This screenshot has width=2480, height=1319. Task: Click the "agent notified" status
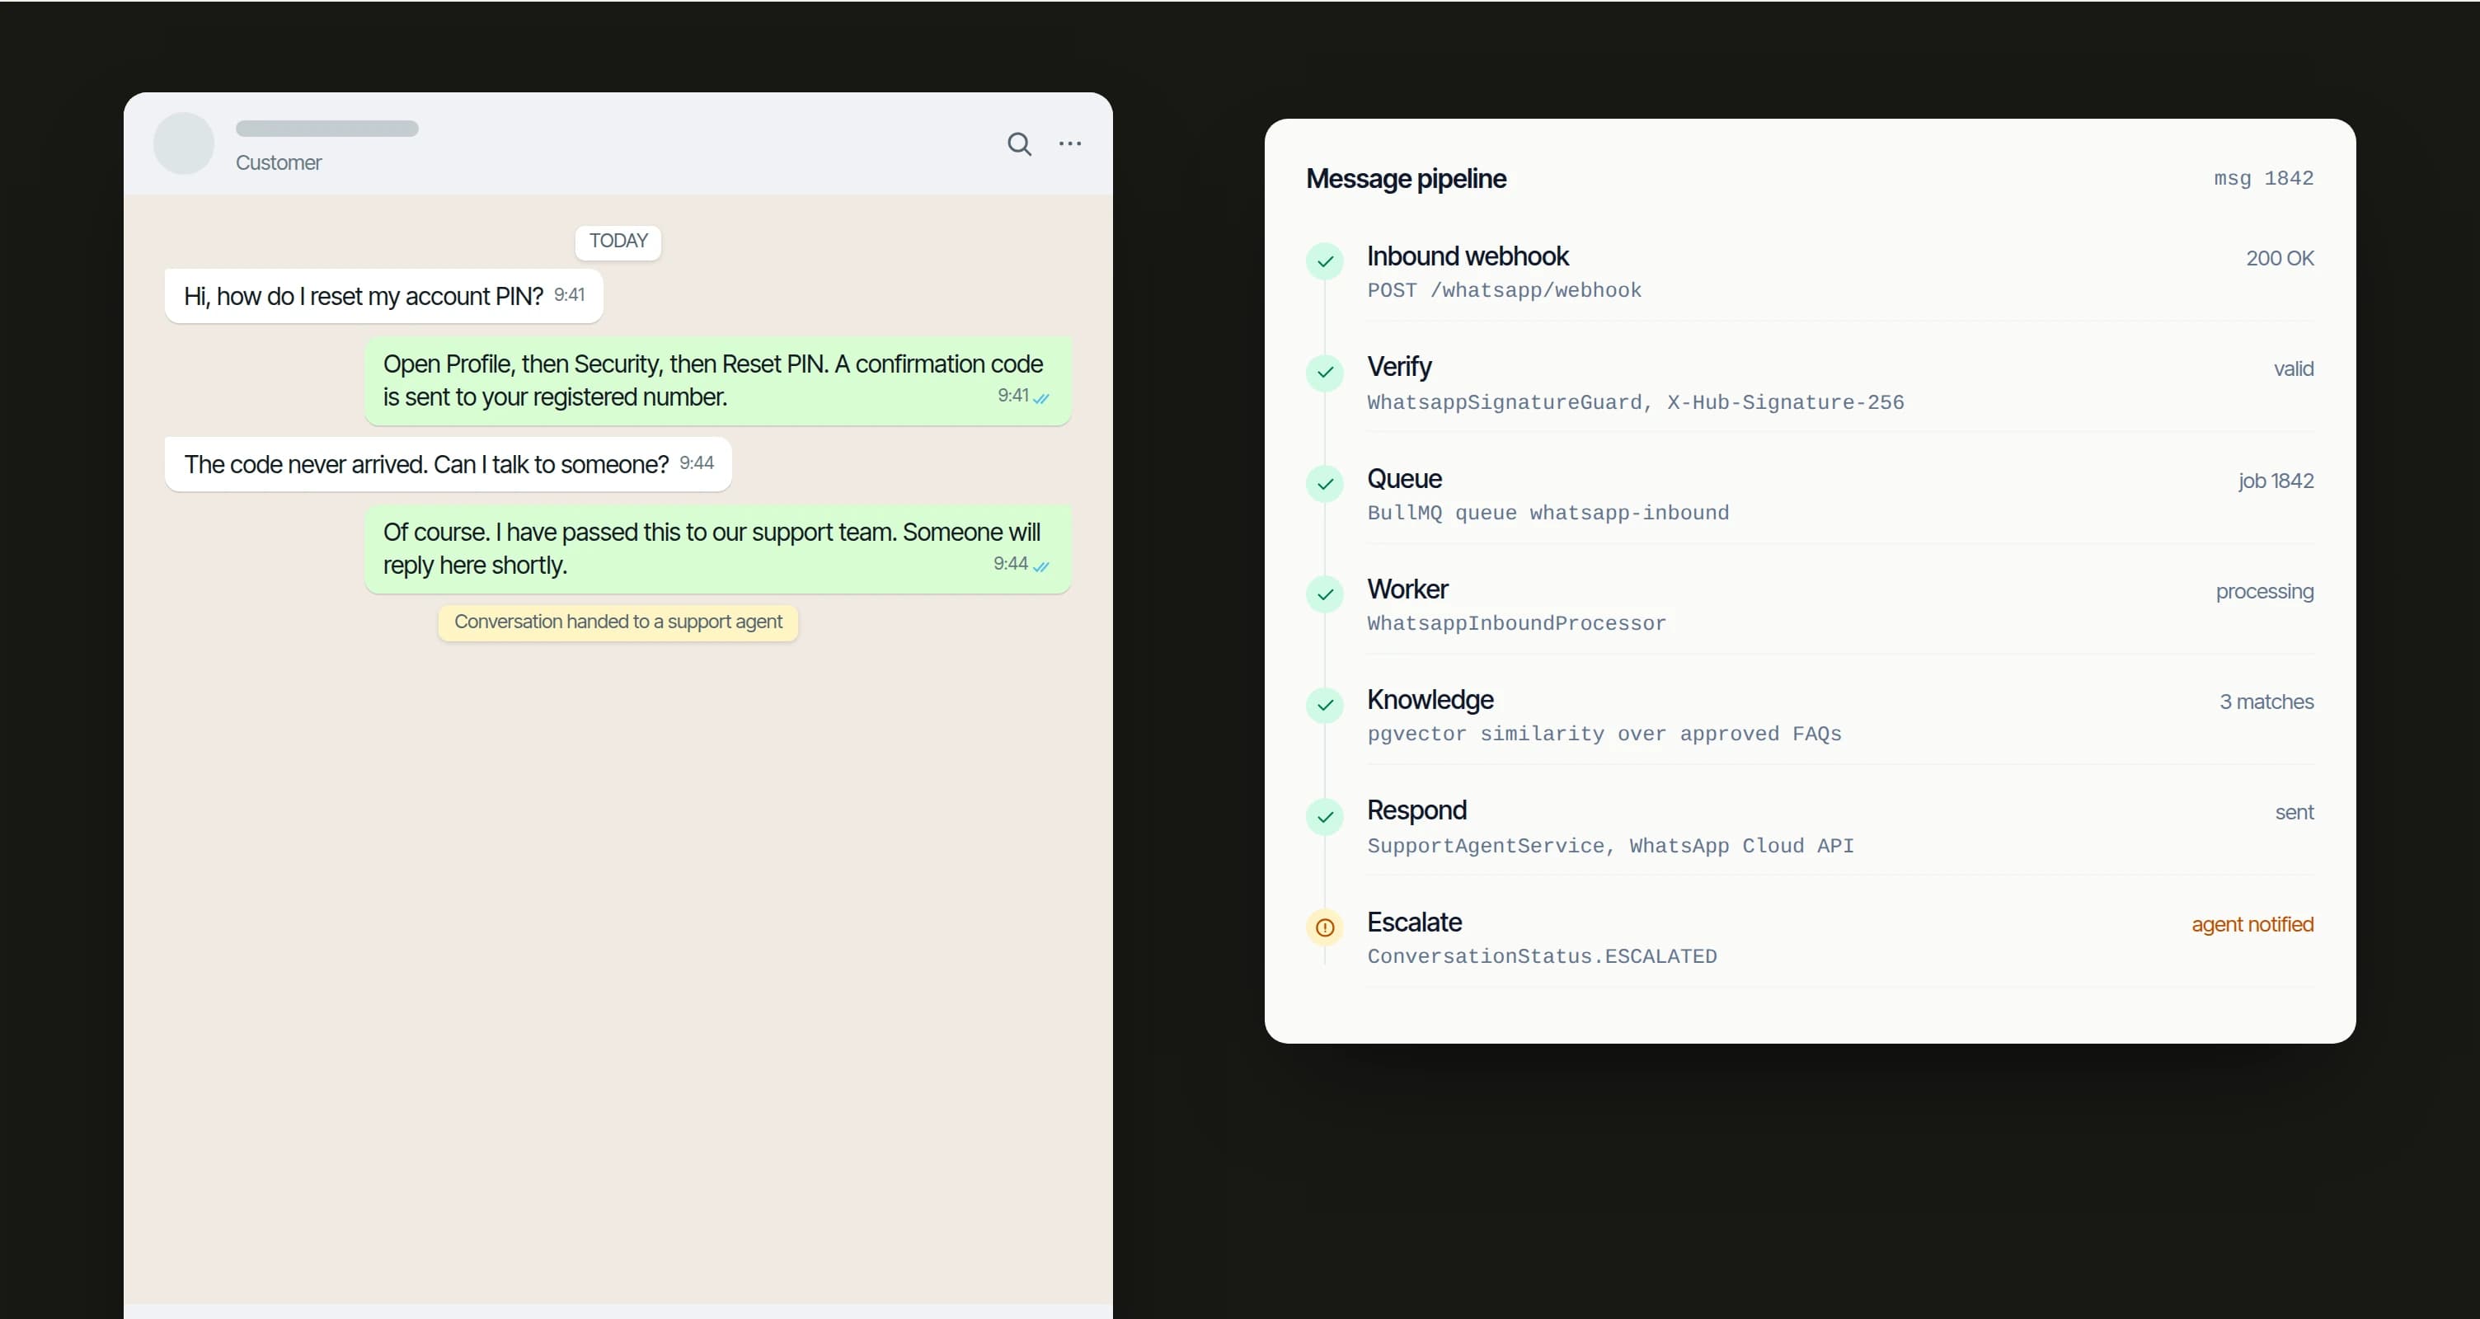tap(2252, 924)
